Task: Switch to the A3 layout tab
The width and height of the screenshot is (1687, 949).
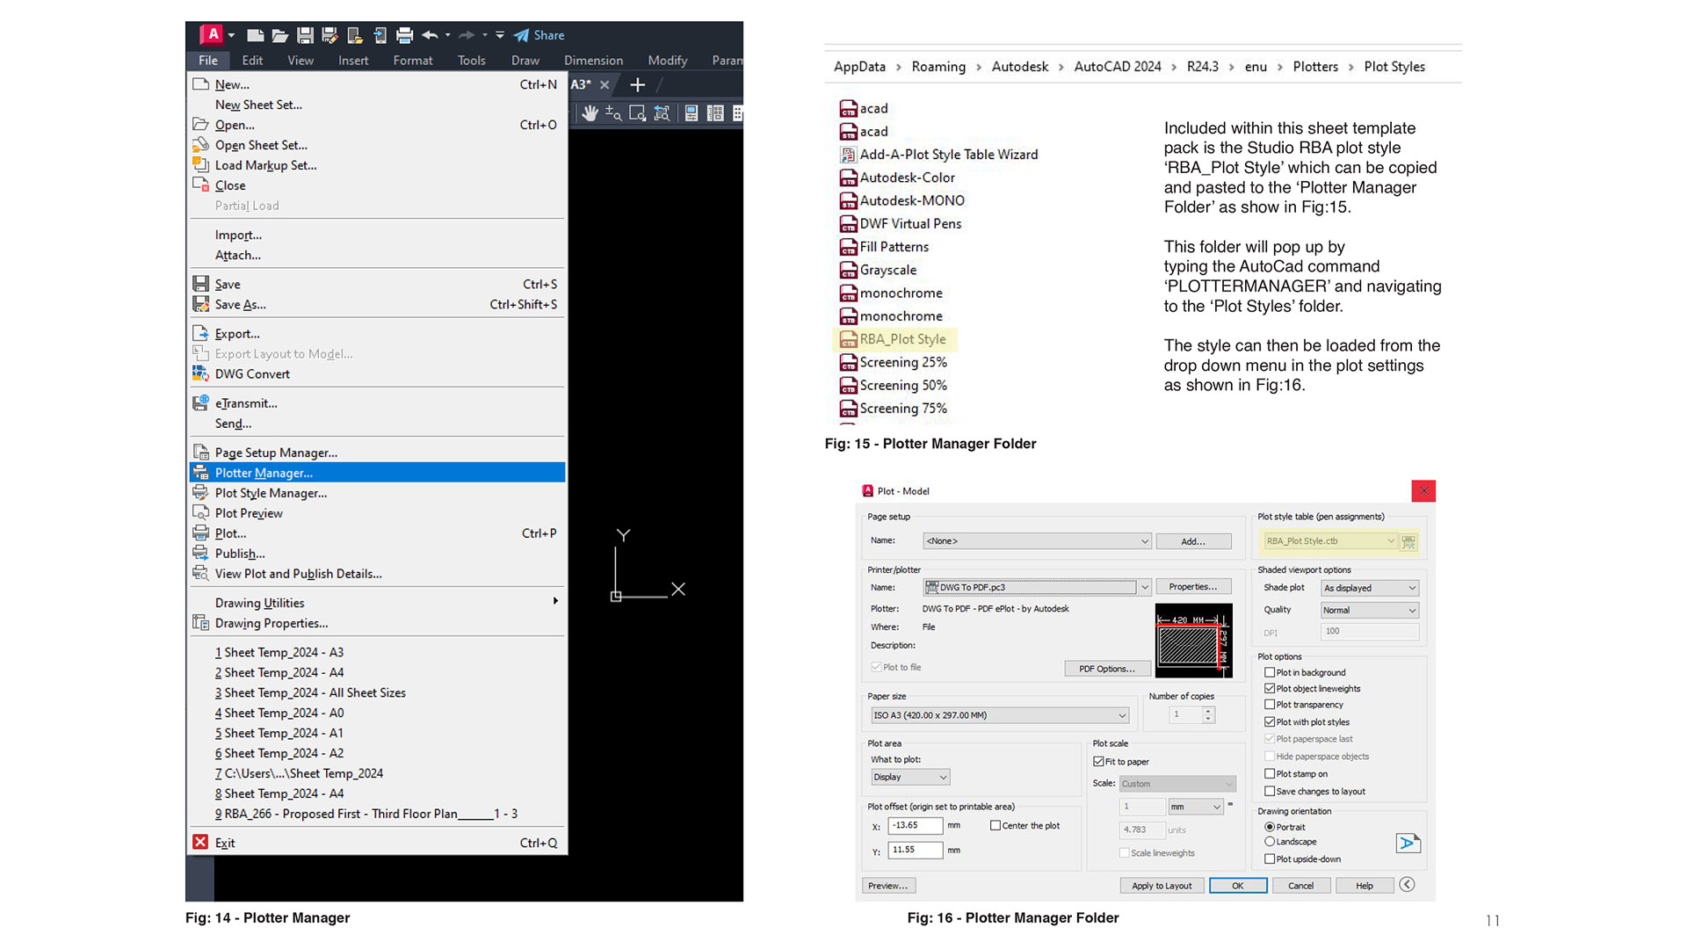Action: 579,85
